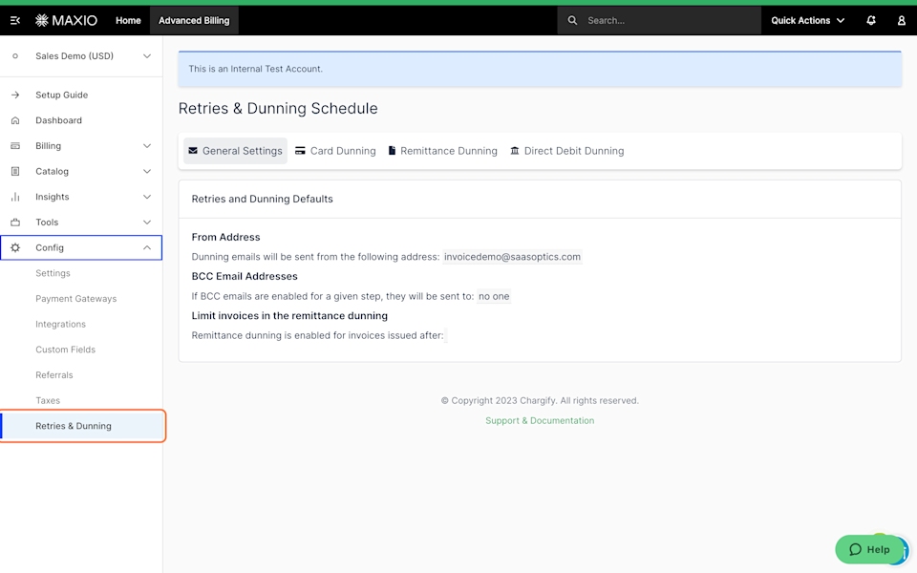This screenshot has width=917, height=573.
Task: Open the Setup Guide link
Action: [62, 95]
